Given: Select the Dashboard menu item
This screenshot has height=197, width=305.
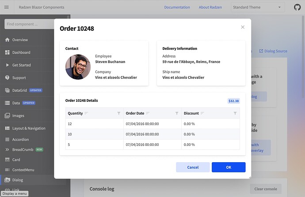Looking at the screenshot, I should pyautogui.click(x=27, y=52).
